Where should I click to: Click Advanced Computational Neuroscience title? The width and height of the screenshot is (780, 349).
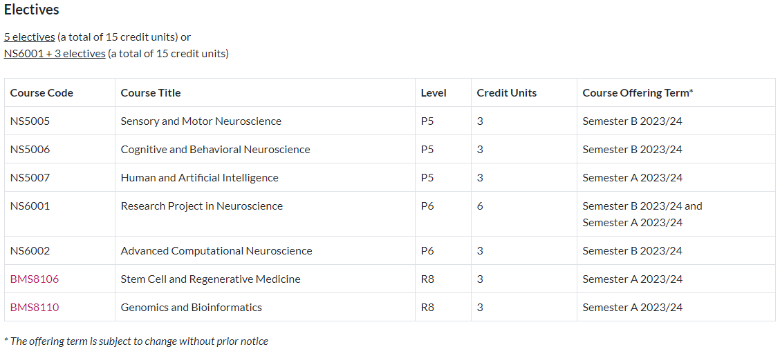coord(216,250)
